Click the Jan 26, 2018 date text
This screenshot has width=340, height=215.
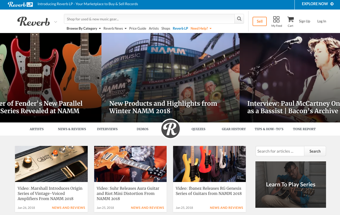tap(26, 208)
